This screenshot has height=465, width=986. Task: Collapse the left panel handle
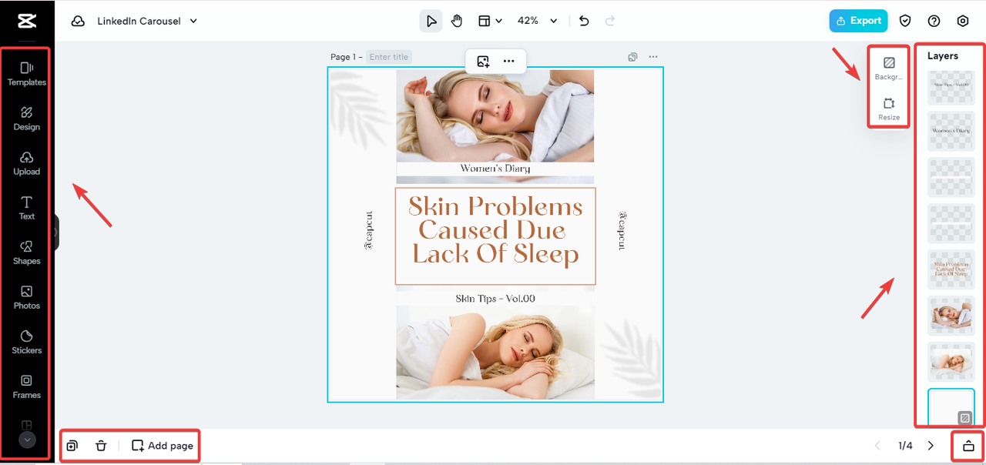55,232
